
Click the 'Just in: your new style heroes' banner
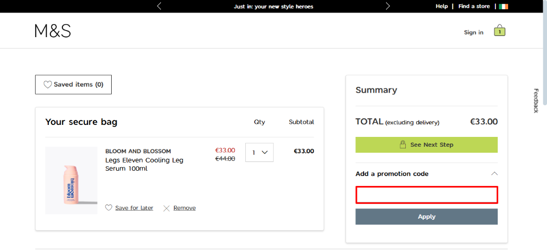point(274,6)
